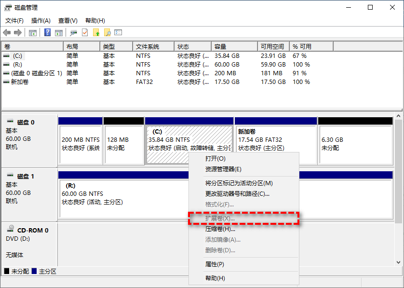Image resolution: width=404 pixels, height=288 pixels.
Task: Click the back arrow toolbar icon
Action: point(7,33)
